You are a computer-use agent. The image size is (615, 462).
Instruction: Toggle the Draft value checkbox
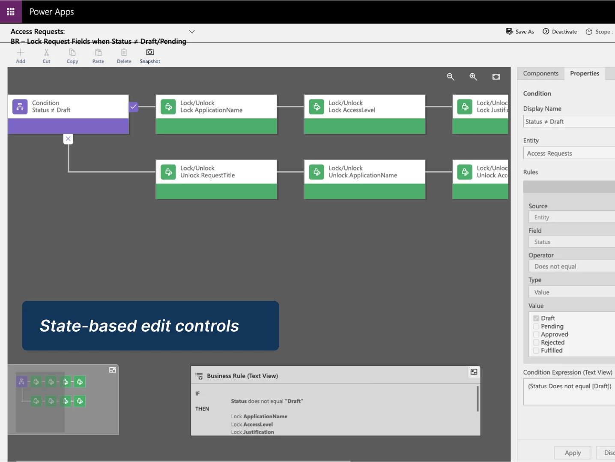coord(536,318)
